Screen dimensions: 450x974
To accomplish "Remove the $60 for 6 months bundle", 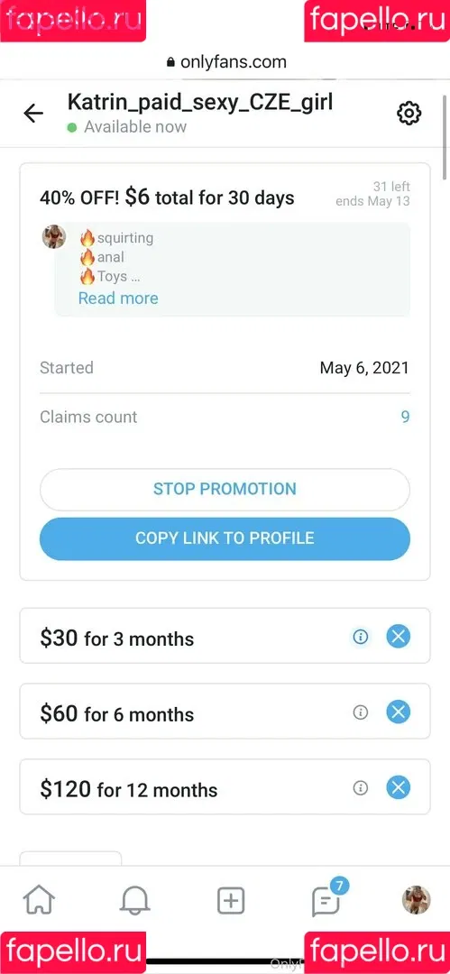I will [399, 712].
